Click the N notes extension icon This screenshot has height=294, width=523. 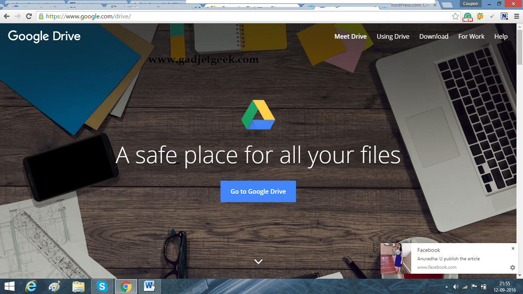[504, 16]
